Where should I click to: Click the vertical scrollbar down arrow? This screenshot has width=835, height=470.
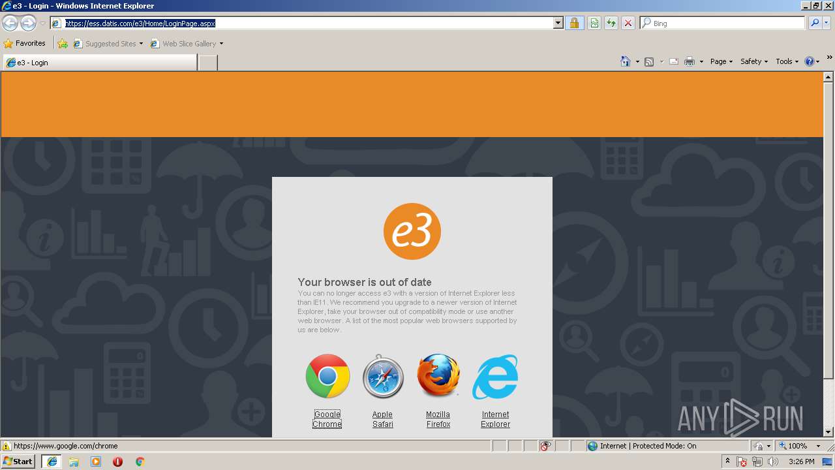pyautogui.click(x=828, y=431)
